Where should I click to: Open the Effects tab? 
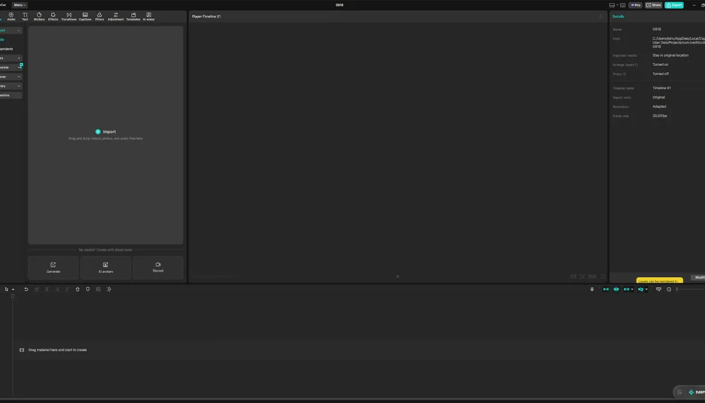(x=53, y=16)
